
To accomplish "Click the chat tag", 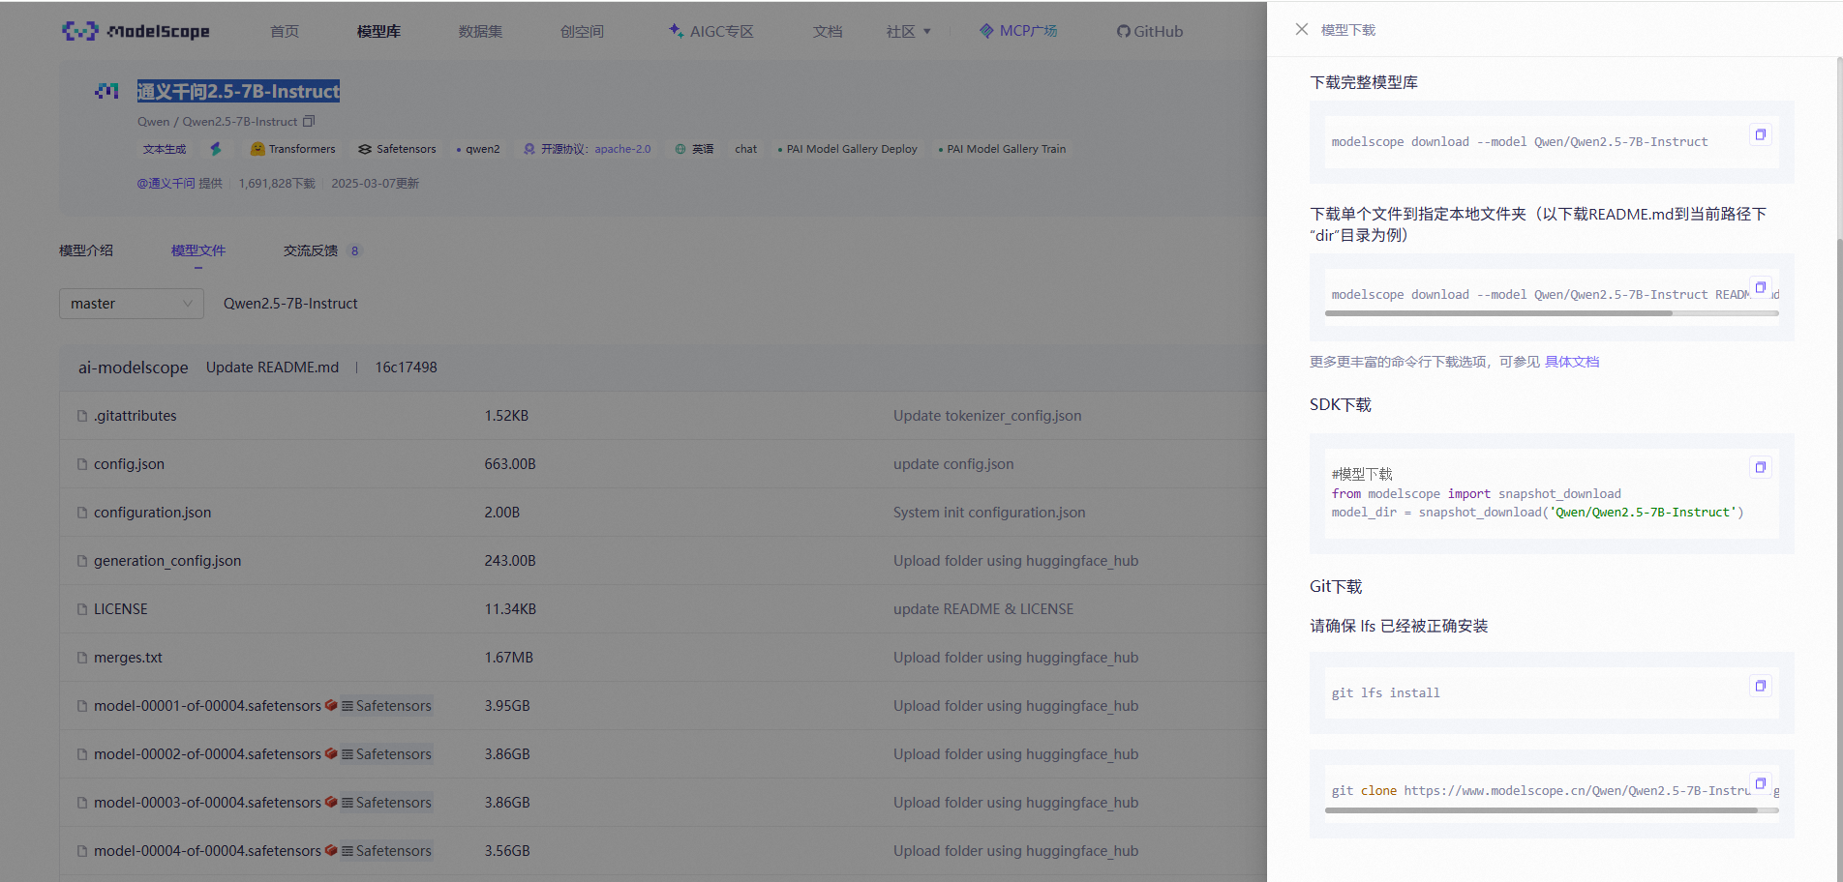I will [x=745, y=149].
